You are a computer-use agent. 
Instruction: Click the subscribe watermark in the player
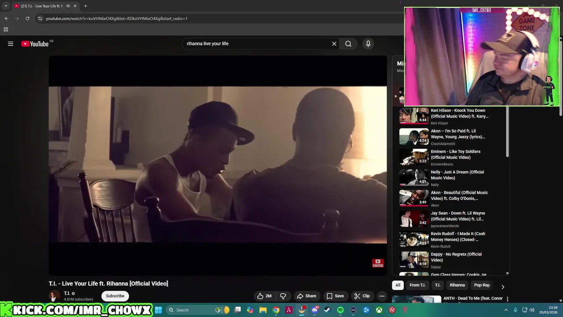[x=378, y=263]
